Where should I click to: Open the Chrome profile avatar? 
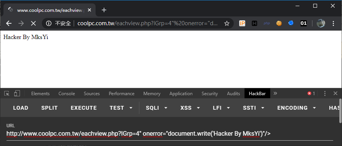tap(321, 23)
